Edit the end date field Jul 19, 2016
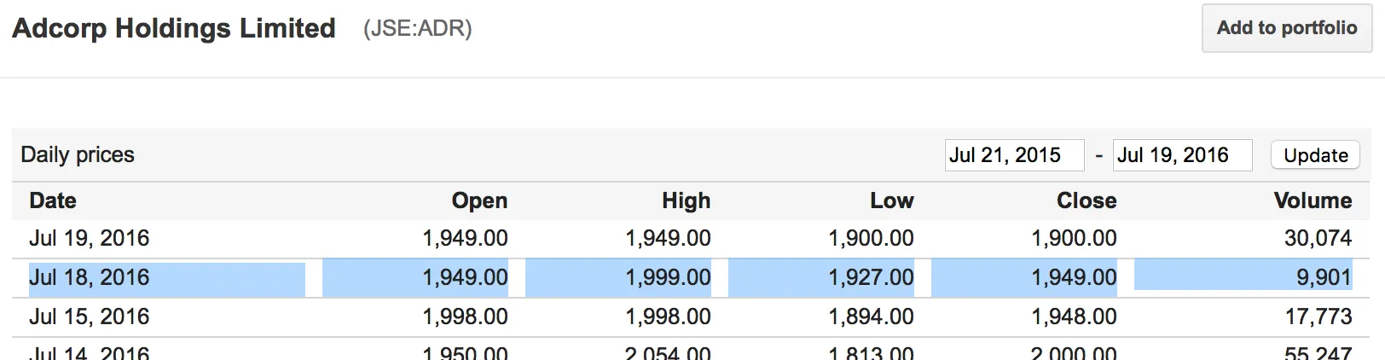Screen dimensions: 1385x360 1182,155
